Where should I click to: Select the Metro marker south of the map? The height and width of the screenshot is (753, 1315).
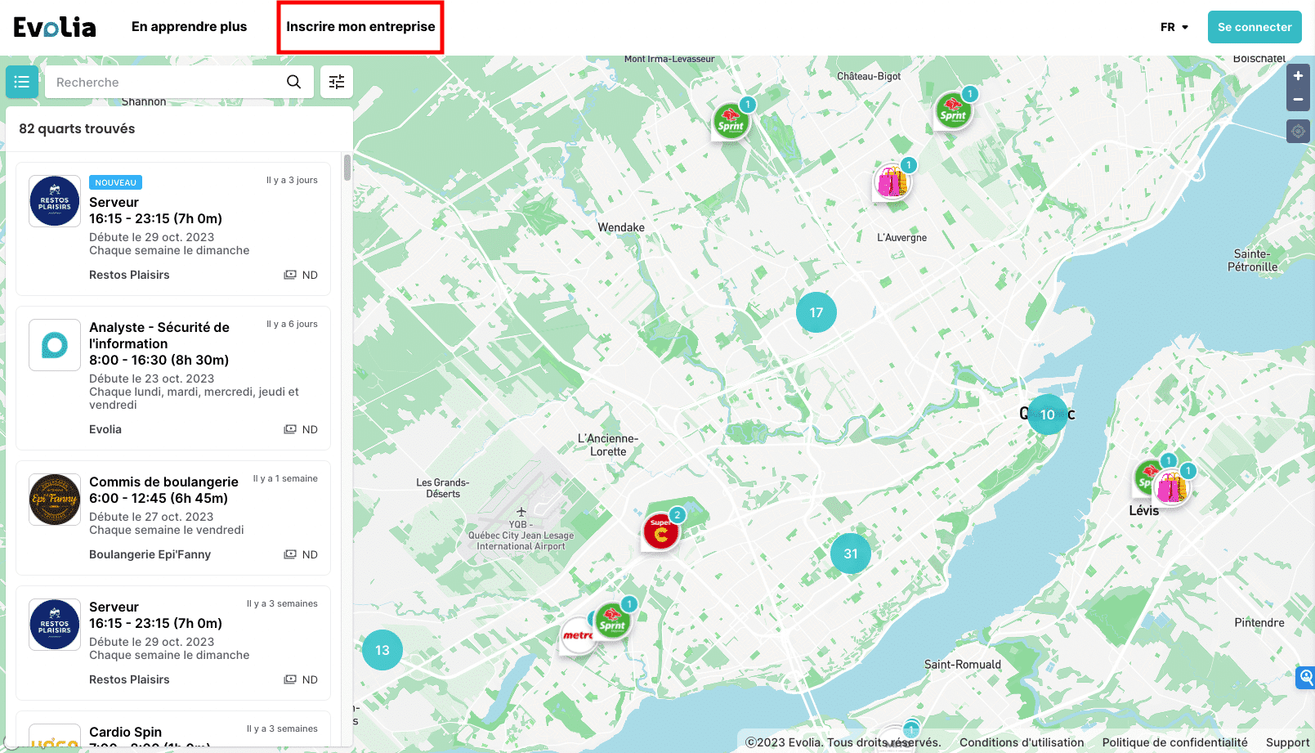pos(578,636)
